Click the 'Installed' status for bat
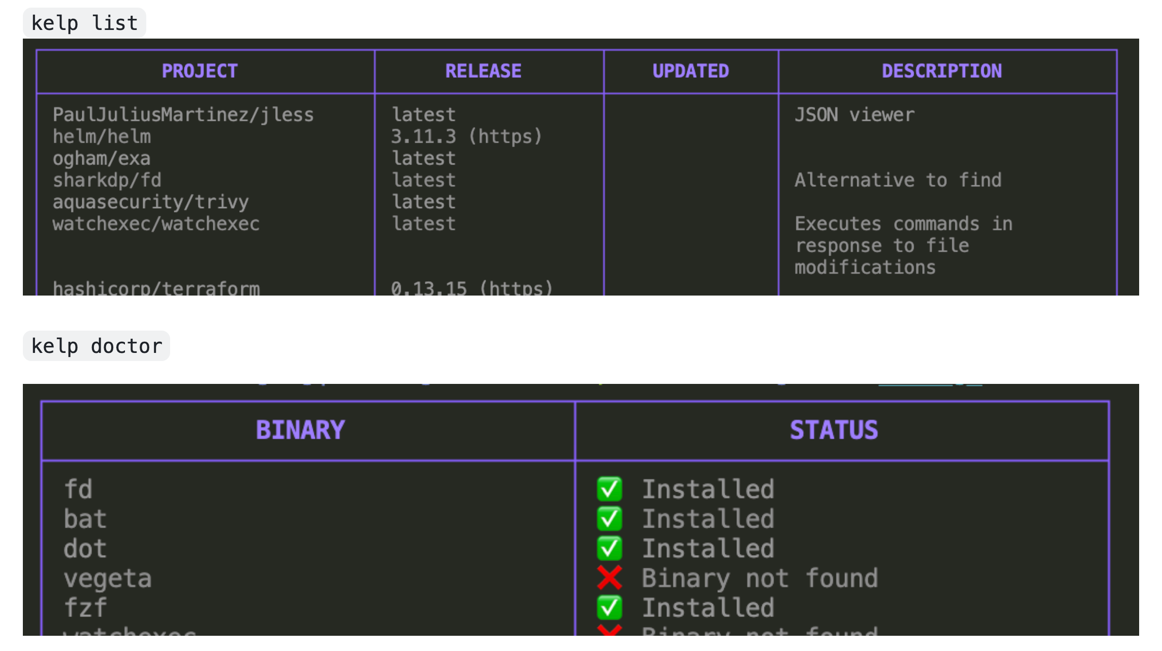 [x=708, y=519]
